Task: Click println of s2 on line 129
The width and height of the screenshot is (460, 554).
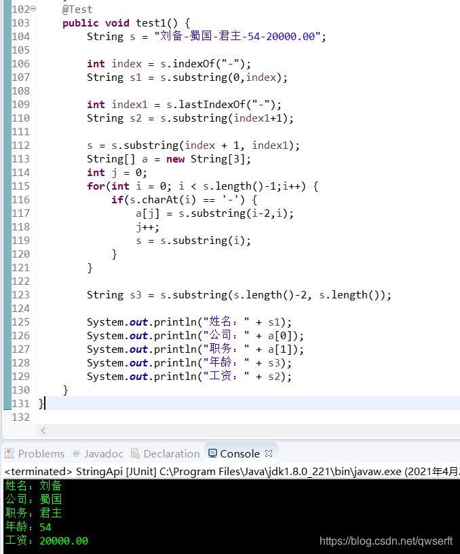Action: [x=189, y=377]
